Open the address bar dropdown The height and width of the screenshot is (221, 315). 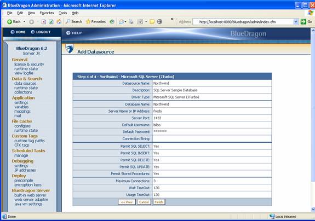point(296,22)
